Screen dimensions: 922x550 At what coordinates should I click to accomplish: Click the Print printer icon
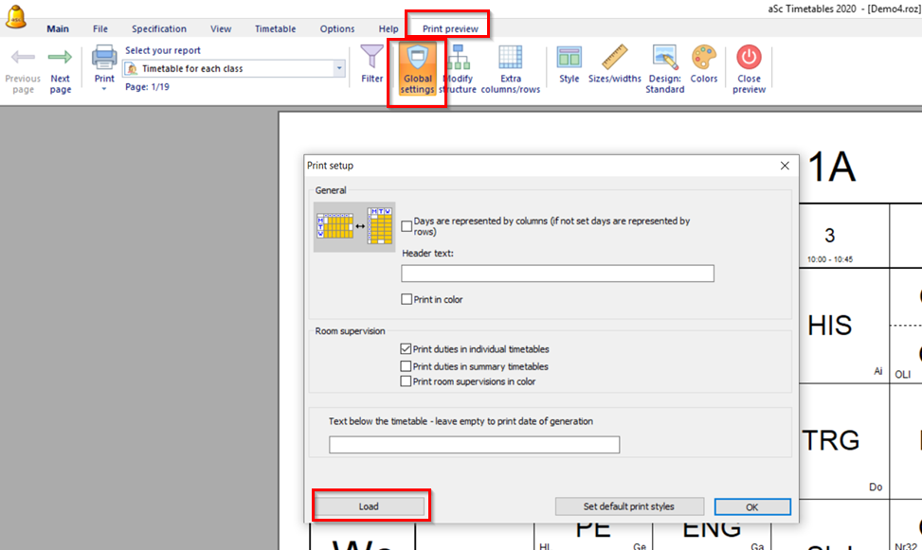[x=104, y=58]
